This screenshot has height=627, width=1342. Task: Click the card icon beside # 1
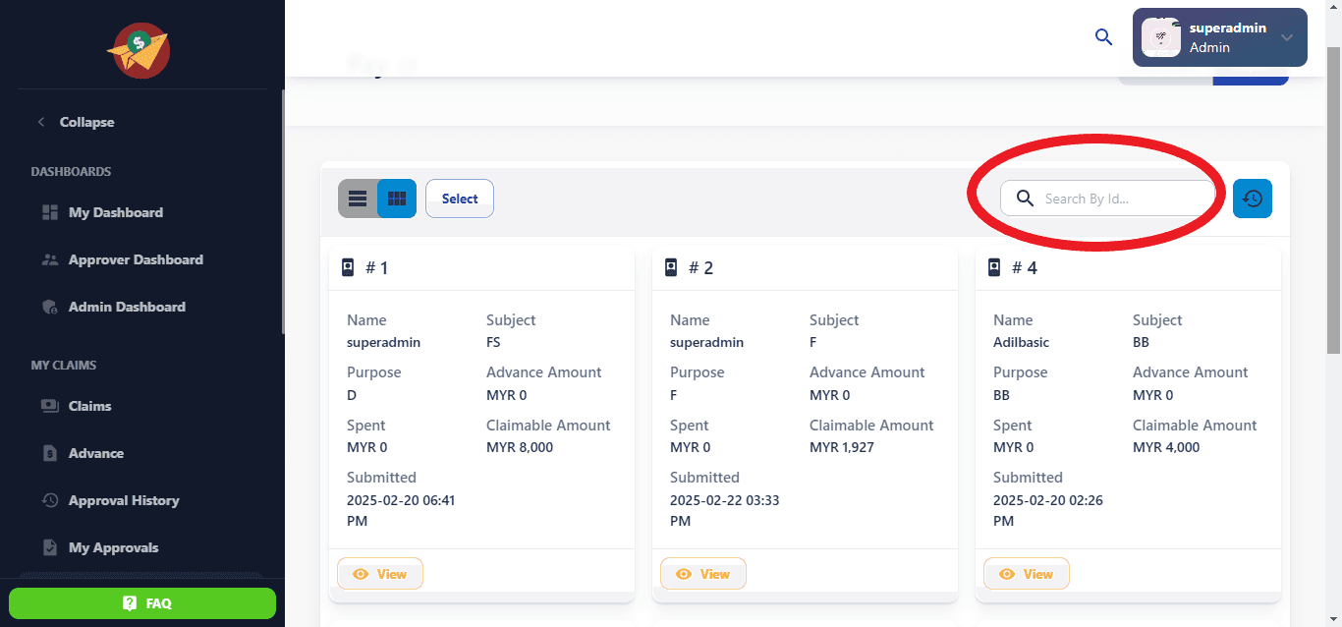click(348, 267)
